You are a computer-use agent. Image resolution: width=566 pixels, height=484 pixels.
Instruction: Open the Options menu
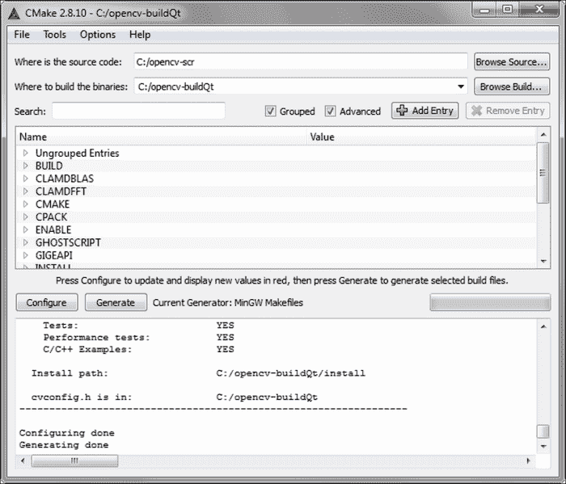click(98, 35)
